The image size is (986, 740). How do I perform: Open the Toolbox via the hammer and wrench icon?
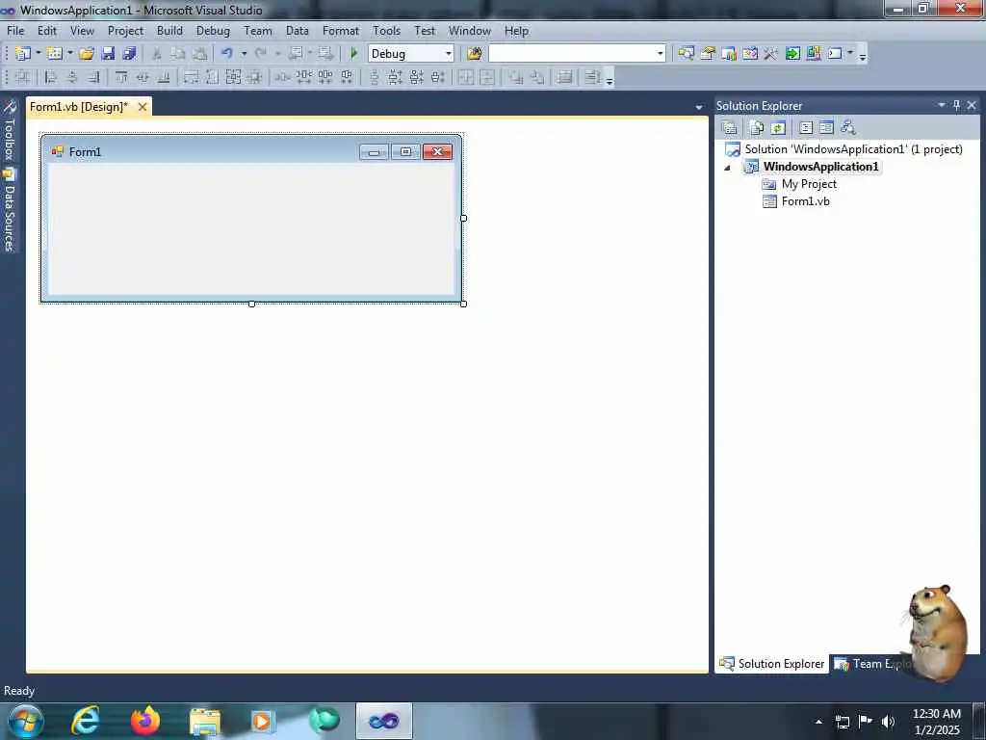click(771, 54)
